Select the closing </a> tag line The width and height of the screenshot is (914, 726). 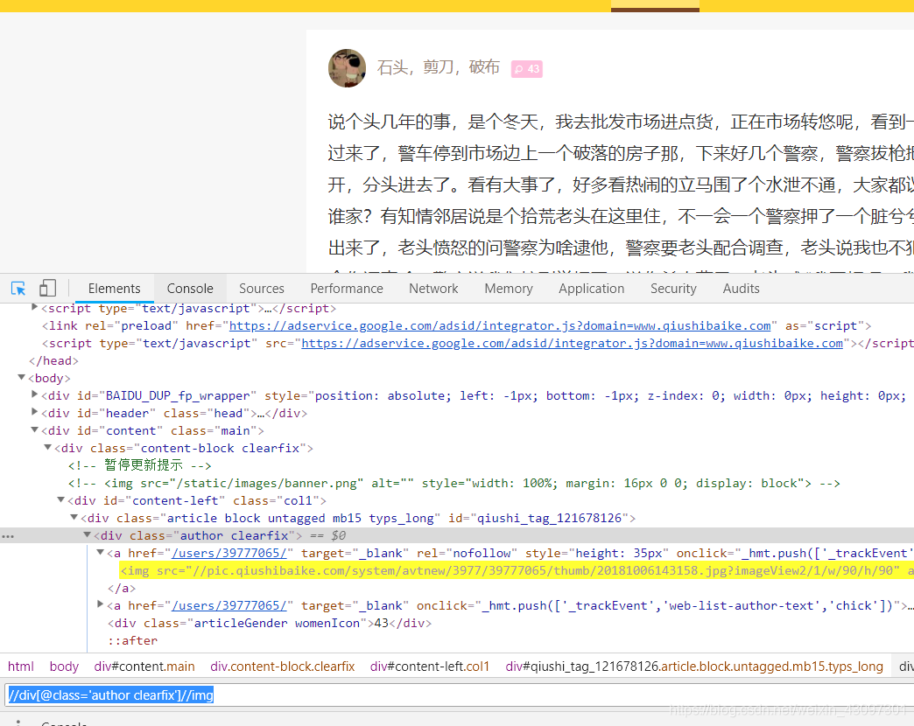(121, 588)
